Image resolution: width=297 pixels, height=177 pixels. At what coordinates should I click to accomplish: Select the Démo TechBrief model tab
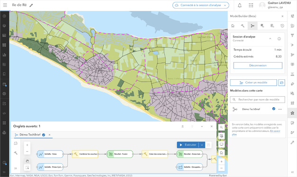[x=30, y=135]
